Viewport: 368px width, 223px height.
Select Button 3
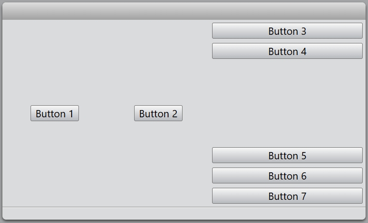[287, 31]
